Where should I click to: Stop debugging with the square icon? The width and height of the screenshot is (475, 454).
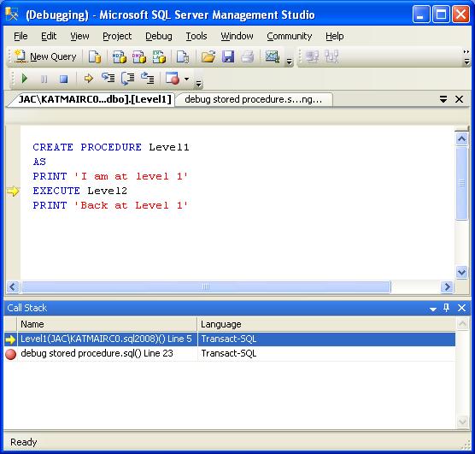(x=63, y=79)
